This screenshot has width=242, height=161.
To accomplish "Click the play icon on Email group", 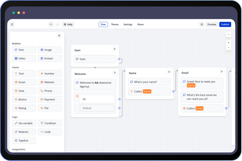I will coord(222,72).
